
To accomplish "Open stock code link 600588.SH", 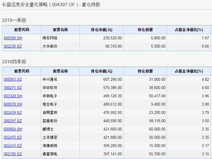I will [13, 38].
